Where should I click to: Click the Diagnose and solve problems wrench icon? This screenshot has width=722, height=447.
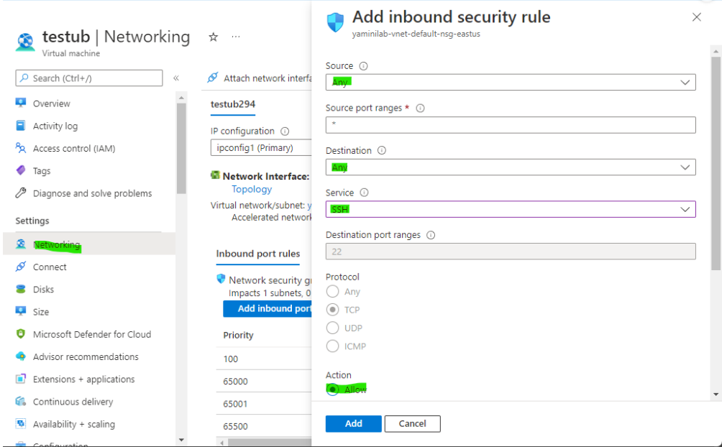[21, 193]
